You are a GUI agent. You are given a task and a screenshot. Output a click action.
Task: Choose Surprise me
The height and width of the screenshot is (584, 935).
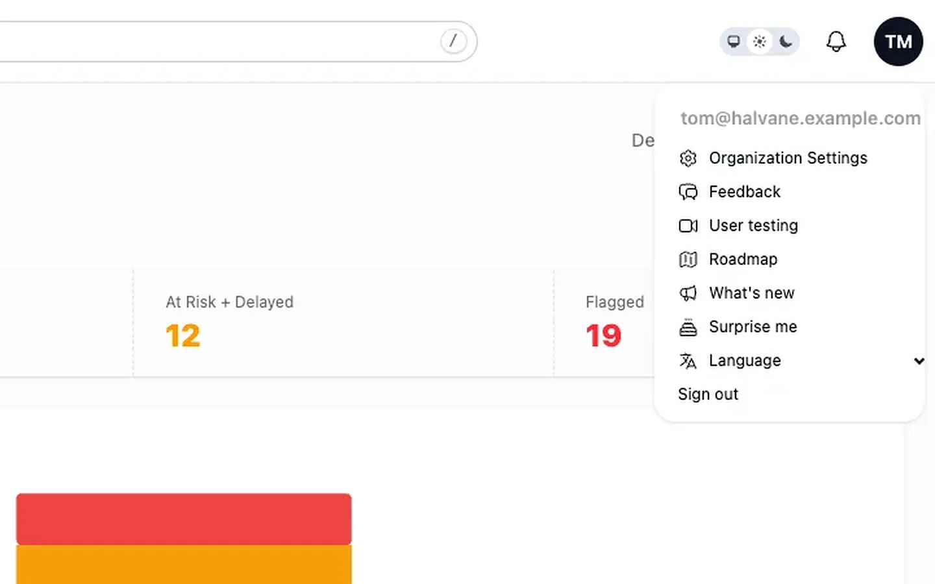click(753, 326)
